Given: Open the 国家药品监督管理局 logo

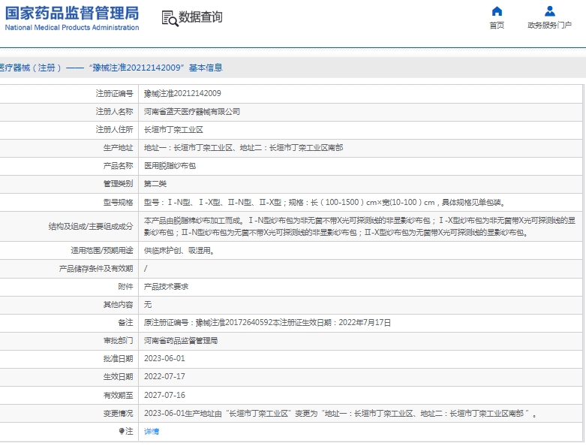Looking at the screenshot, I should pyautogui.click(x=72, y=18).
